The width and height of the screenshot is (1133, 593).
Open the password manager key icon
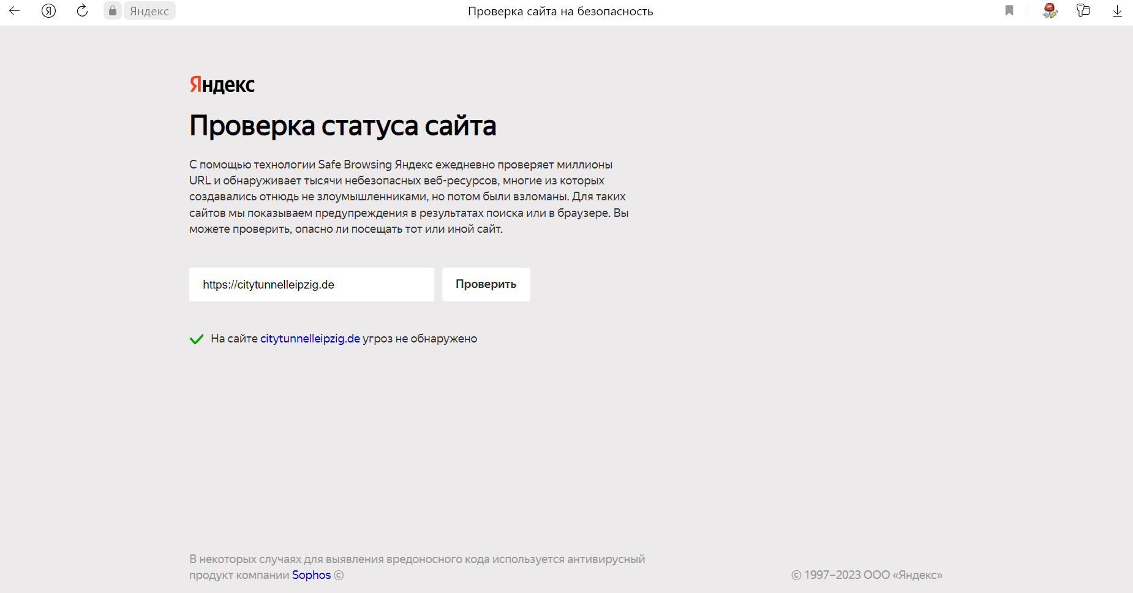[1083, 11]
